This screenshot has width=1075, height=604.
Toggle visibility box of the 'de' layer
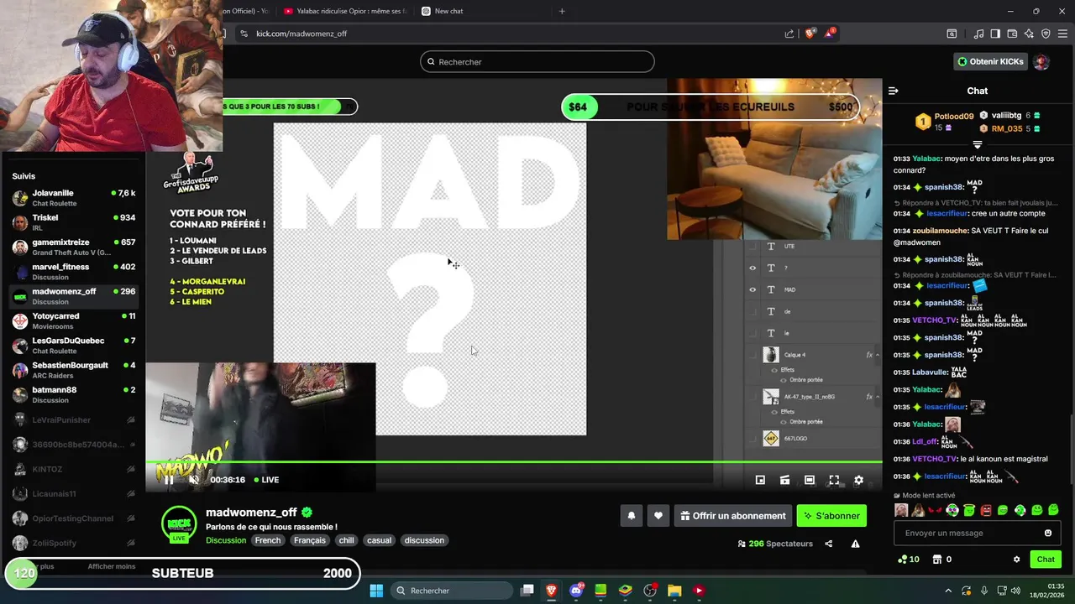(x=752, y=311)
